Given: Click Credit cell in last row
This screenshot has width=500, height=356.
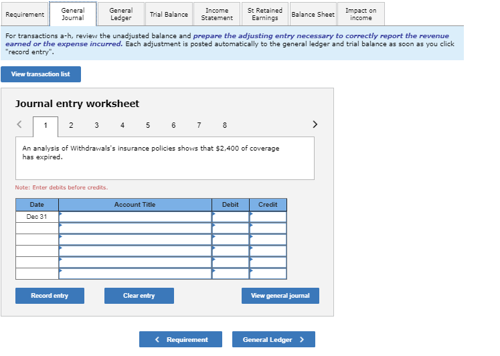Looking at the screenshot, I should (x=268, y=274).
